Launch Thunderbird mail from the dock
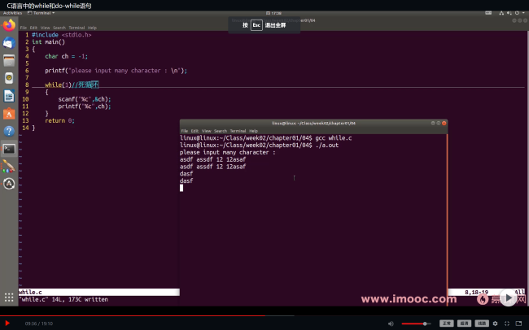Viewport: 529px width, 330px height. click(9, 43)
